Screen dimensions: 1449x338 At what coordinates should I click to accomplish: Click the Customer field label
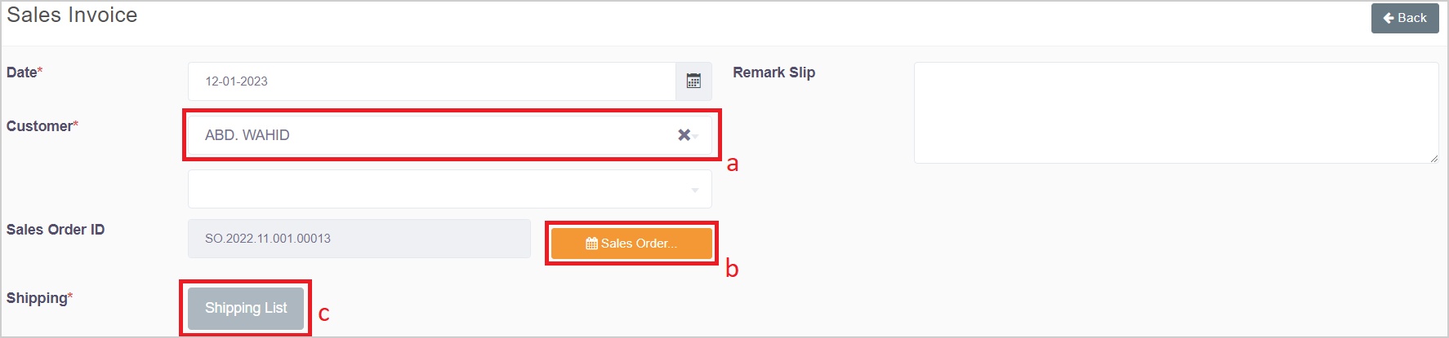40,126
